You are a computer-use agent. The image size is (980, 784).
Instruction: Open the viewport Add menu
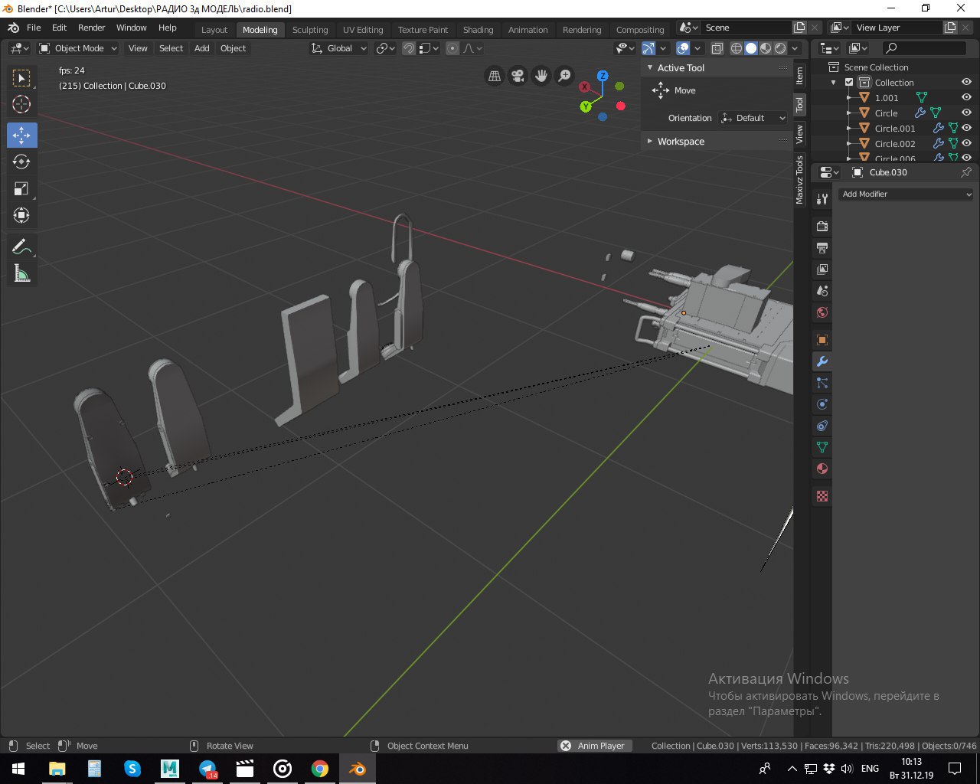202,48
